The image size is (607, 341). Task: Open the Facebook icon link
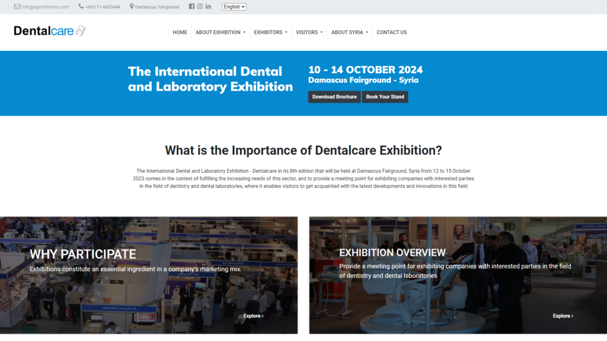coord(191,7)
